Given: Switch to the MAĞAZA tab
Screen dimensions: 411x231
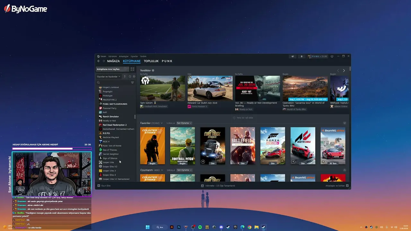Looking at the screenshot, I should tap(113, 61).
